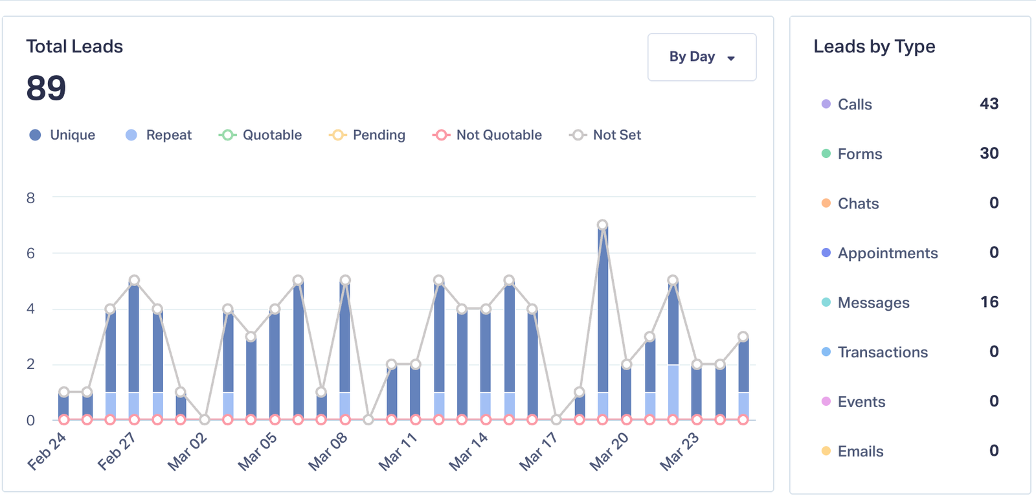Hide the Quotable line series

(x=260, y=135)
